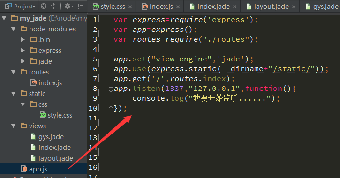The height and width of the screenshot is (178, 340).
Task: Collapse the views folder
Action: [14, 126]
